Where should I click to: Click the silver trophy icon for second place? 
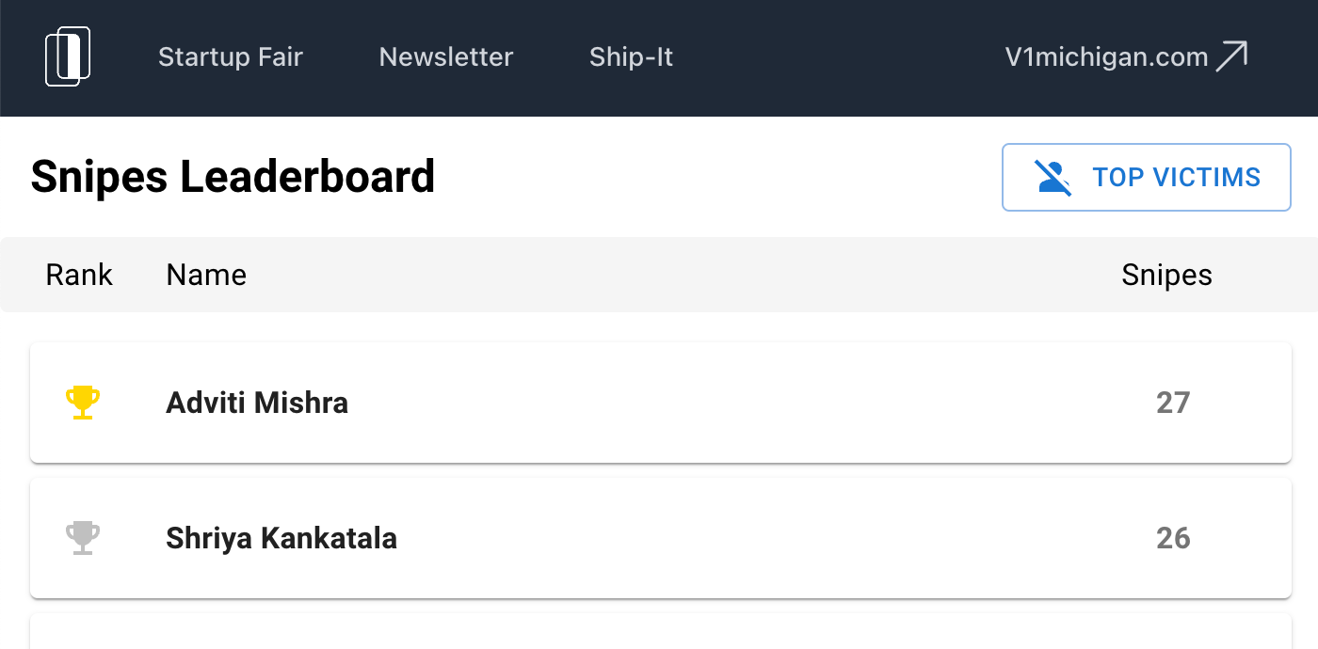click(83, 538)
